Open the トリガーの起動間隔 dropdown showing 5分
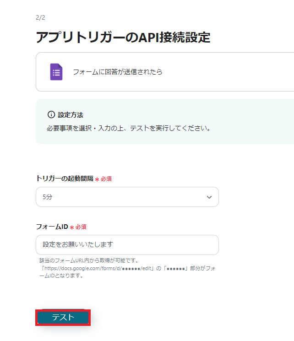This screenshot has height=341, width=294. pyautogui.click(x=127, y=197)
